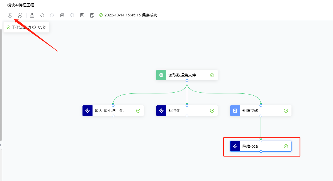Screen dimensions: 333x181
Task: Click the validate workflow checkmark-cycle icon
Action: coord(20,15)
